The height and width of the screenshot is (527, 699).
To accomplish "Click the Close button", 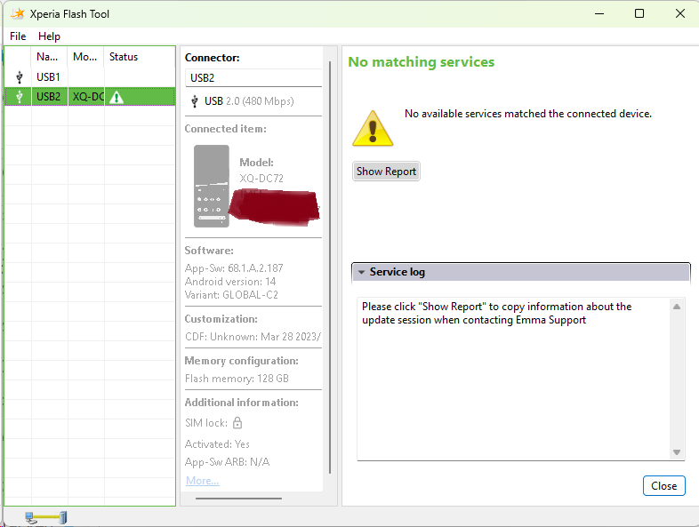I will (663, 485).
